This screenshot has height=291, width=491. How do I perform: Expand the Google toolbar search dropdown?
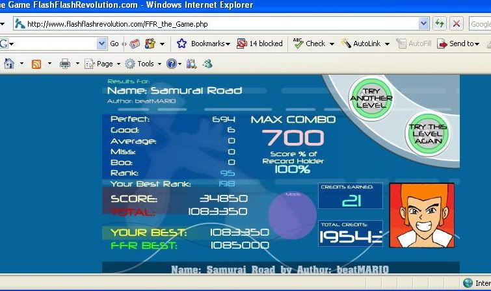point(101,44)
